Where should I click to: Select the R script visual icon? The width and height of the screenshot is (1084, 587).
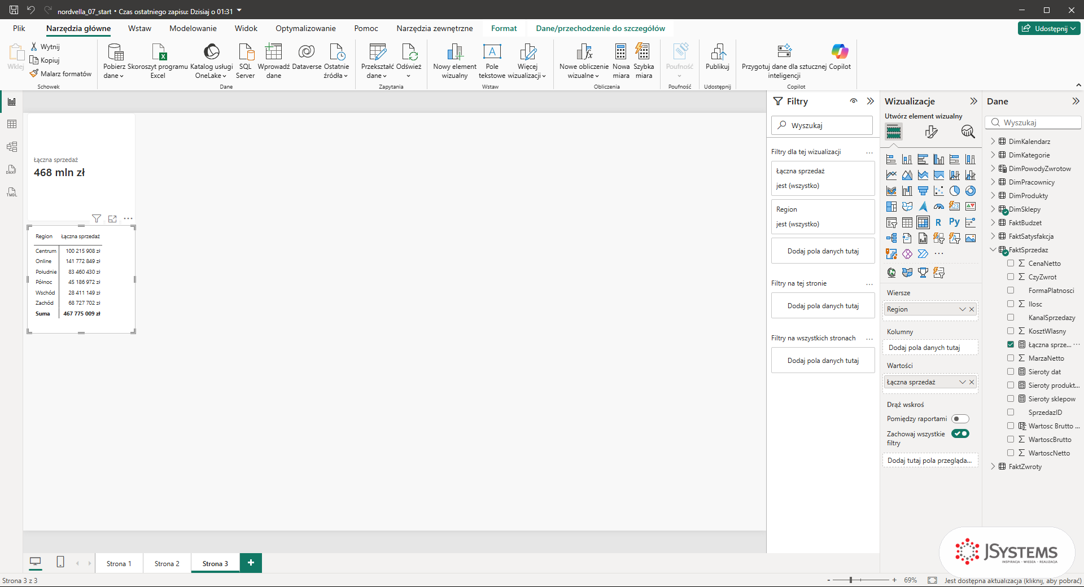tap(938, 222)
